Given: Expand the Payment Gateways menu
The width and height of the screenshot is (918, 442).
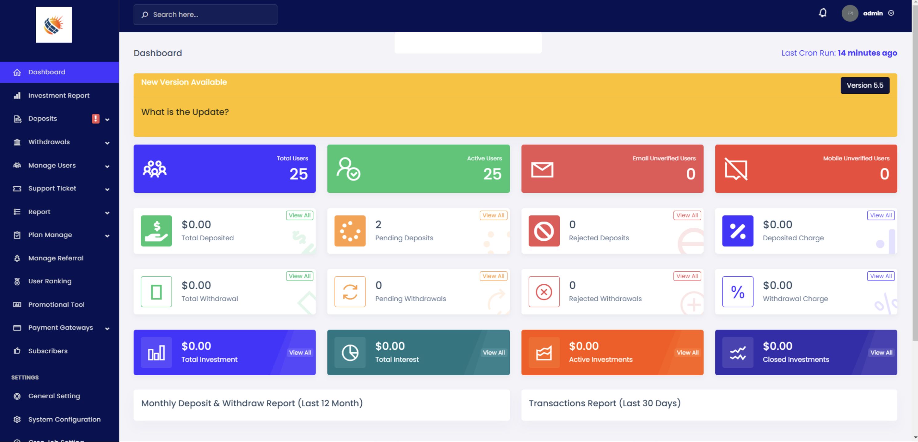Looking at the screenshot, I should [x=61, y=328].
